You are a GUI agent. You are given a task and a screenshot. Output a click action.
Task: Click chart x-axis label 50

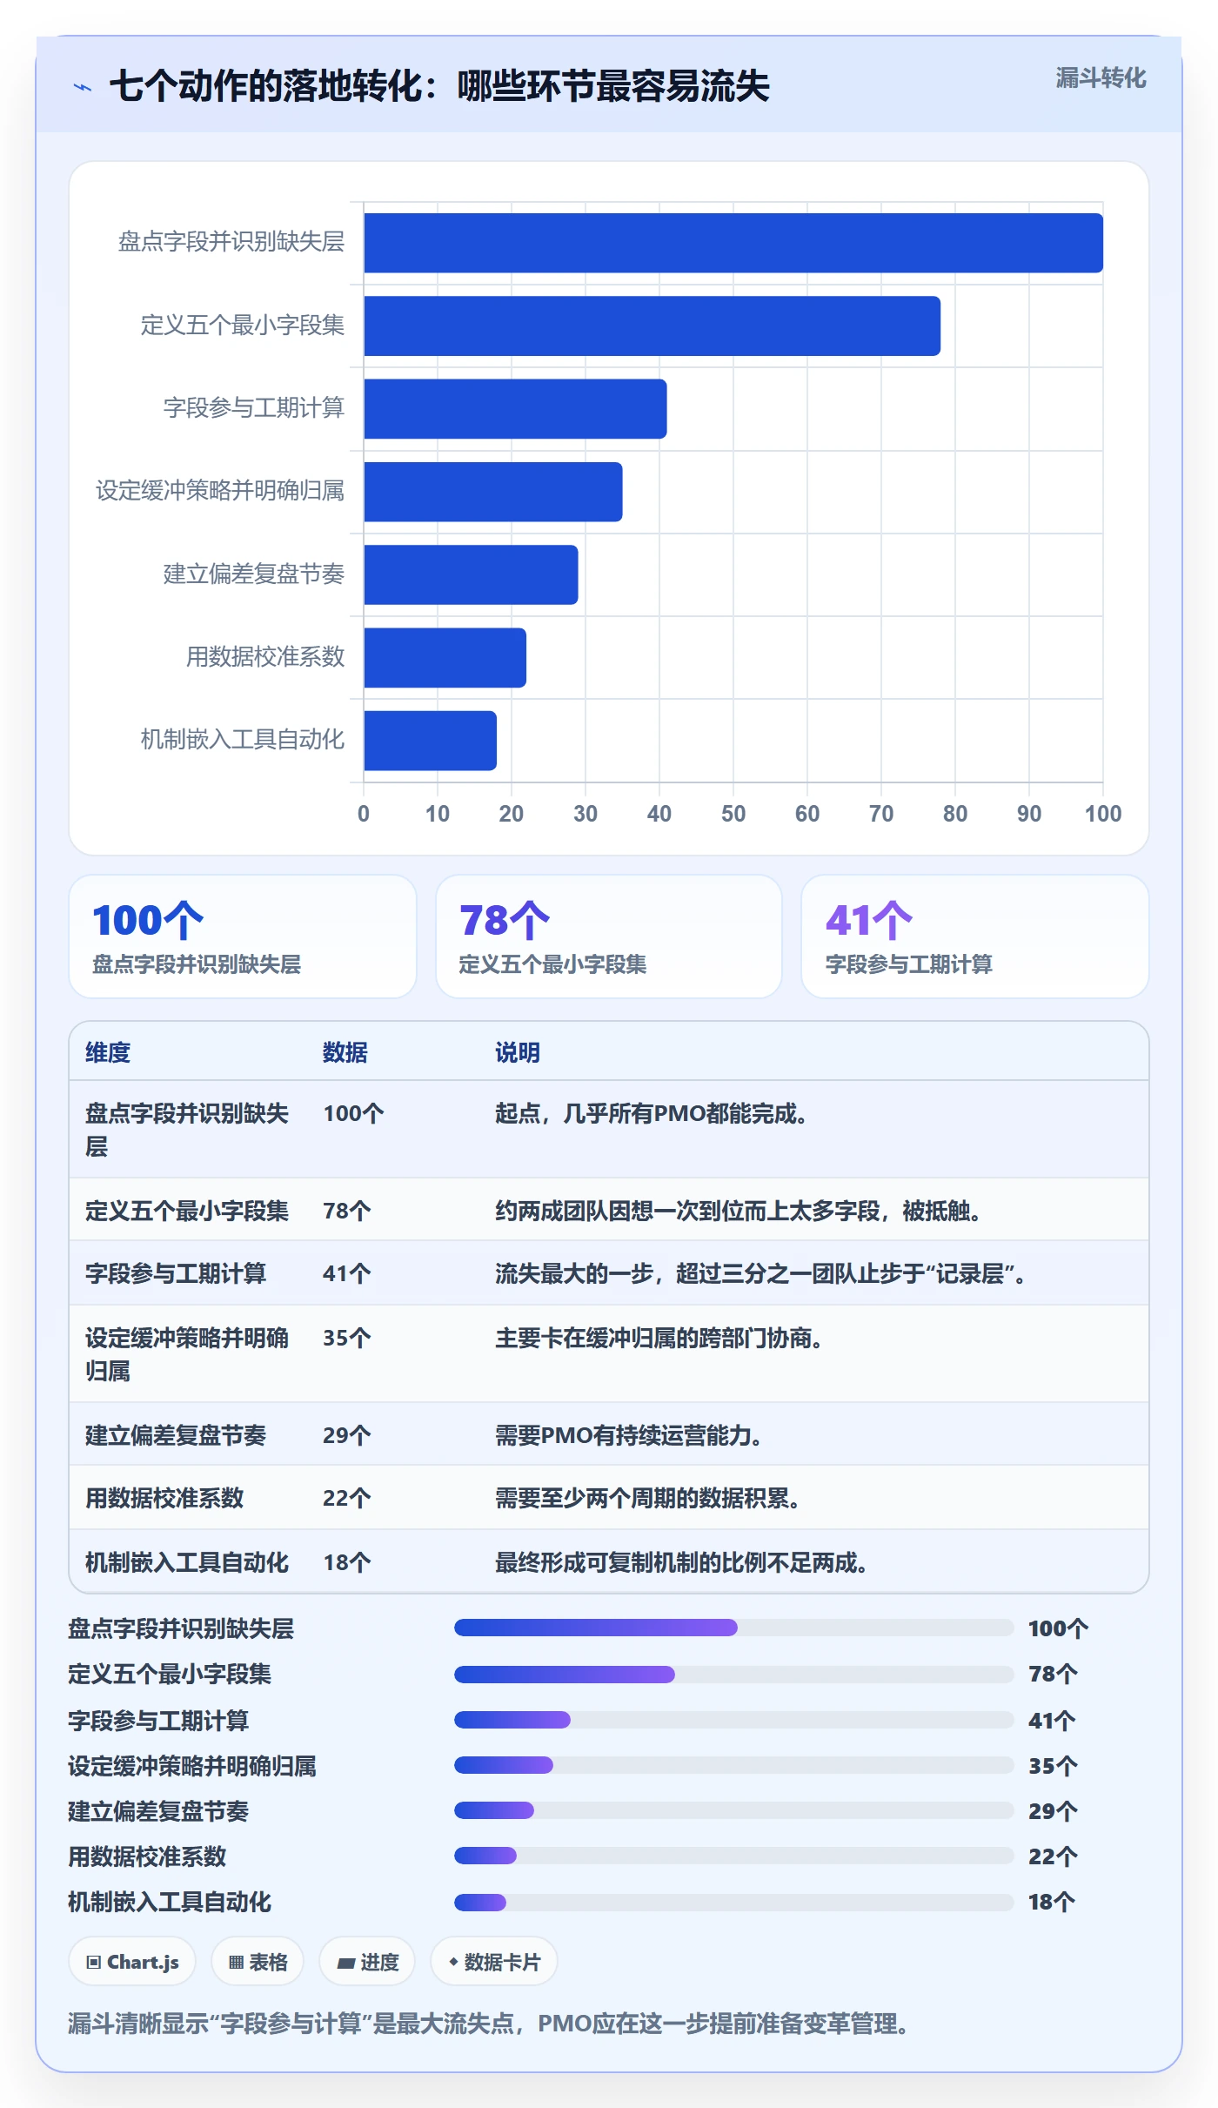[733, 814]
